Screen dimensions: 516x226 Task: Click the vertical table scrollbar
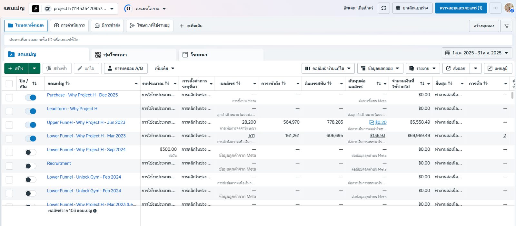(x=513, y=95)
